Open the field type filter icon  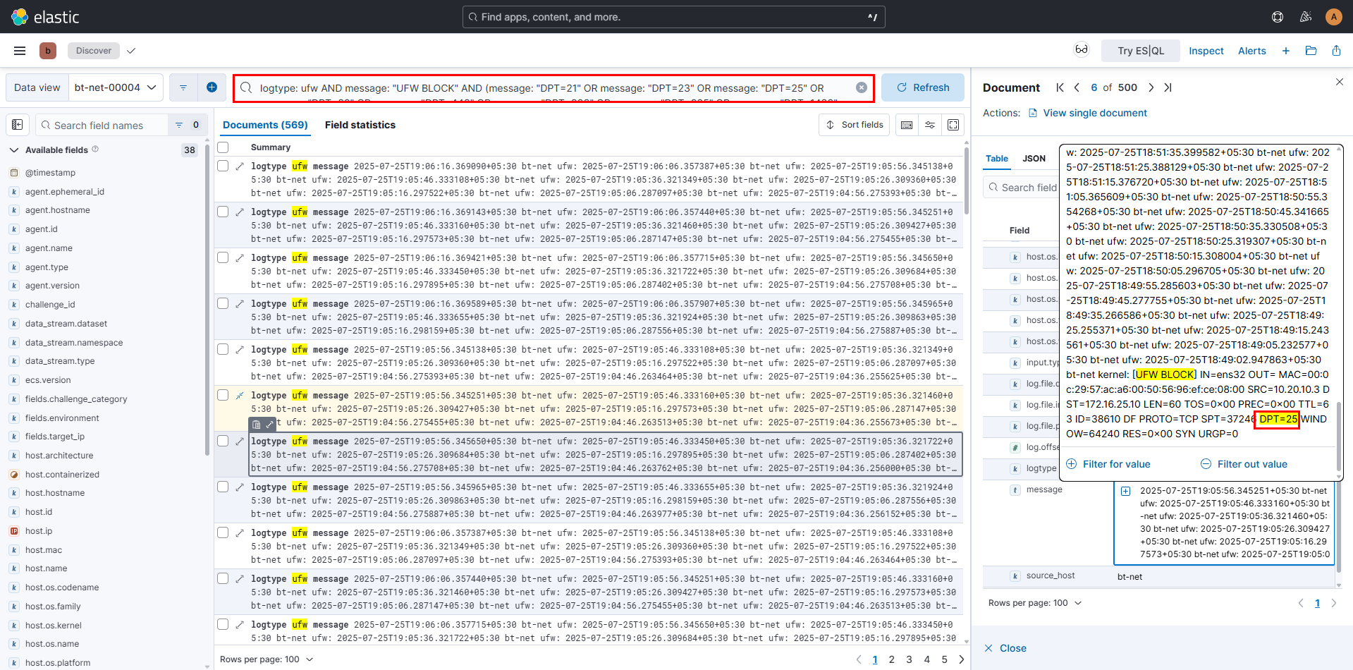tap(179, 125)
